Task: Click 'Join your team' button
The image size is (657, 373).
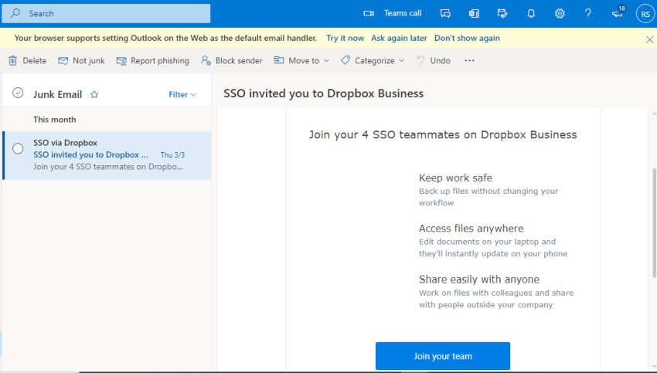Action: click(442, 356)
